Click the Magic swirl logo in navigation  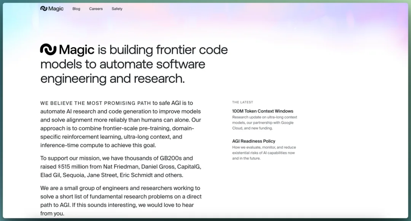click(44, 9)
